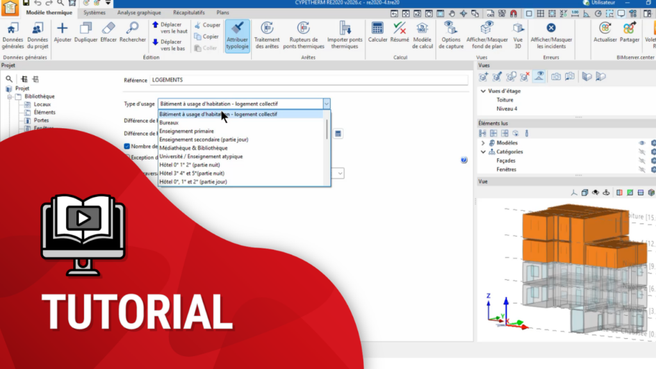This screenshot has height=369, width=656.
Task: Open the Analyse graphique tab
Action: (139, 13)
